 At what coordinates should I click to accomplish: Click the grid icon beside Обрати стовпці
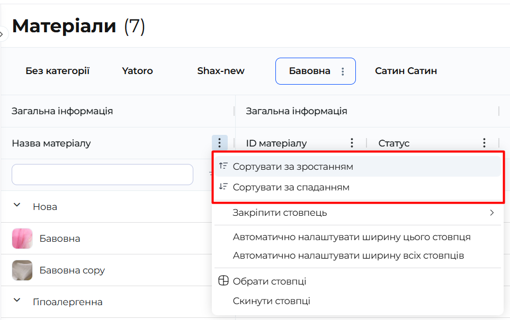pyautogui.click(x=223, y=281)
